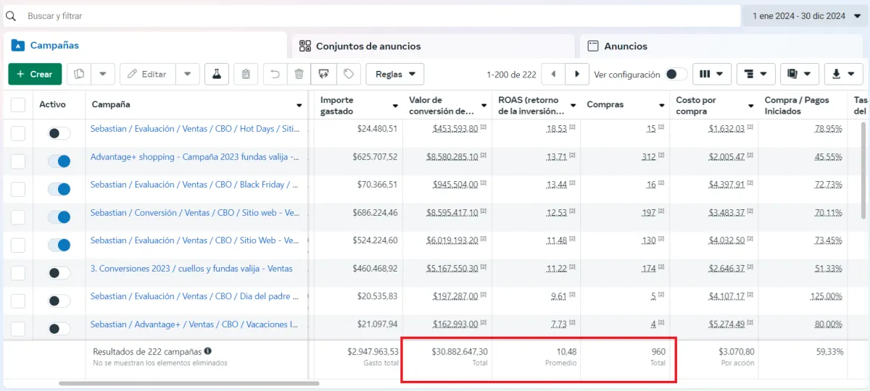The image size is (870, 391).
Task: Click the Compra / Pagos Iniciados header
Action: (797, 106)
